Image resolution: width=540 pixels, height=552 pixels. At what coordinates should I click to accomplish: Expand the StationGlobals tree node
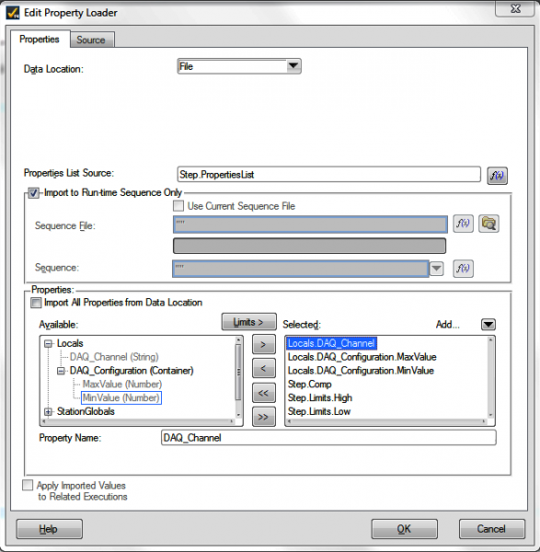(48, 411)
